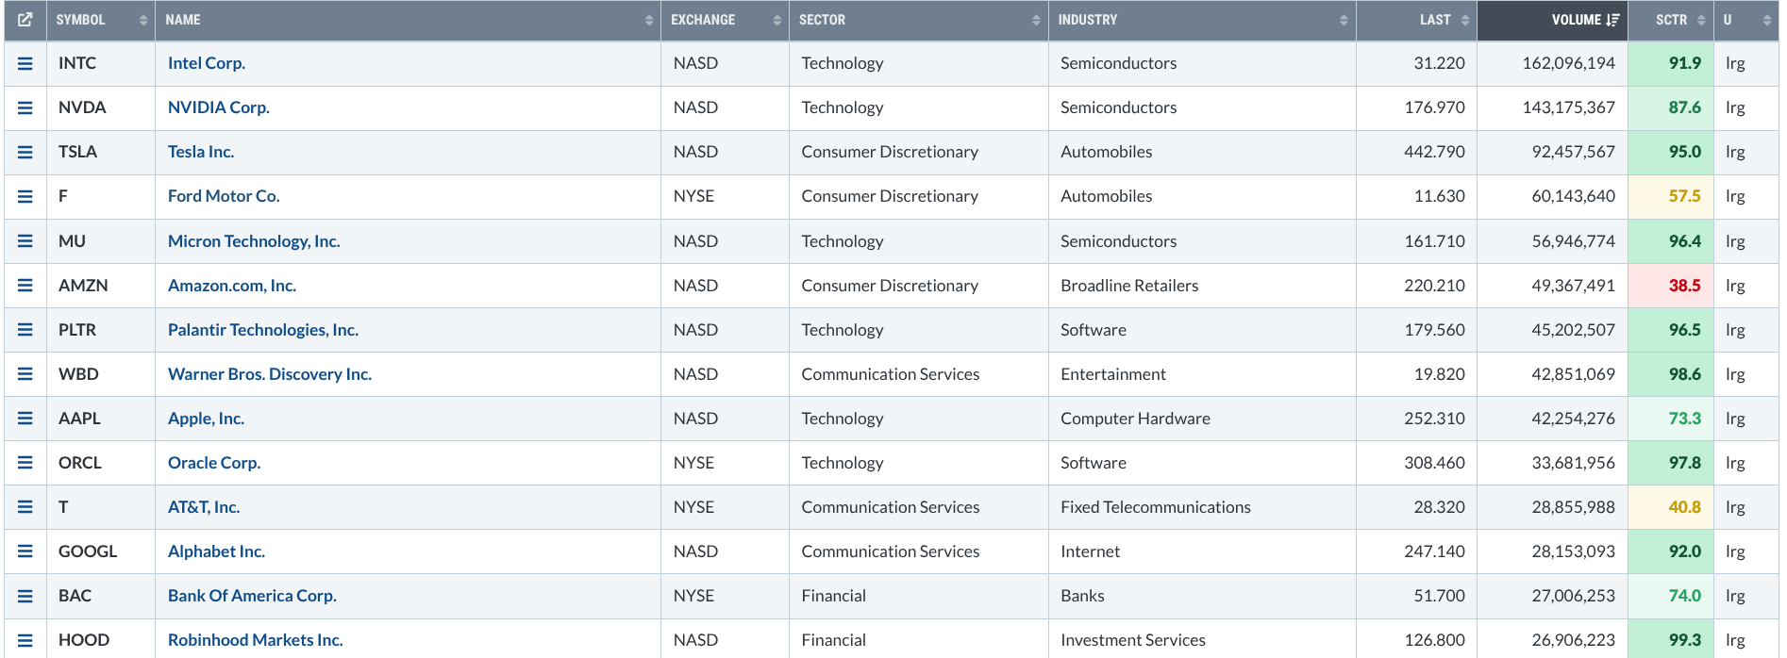Open the Palantir Technologies, Inc. link
This screenshot has height=658, width=1787.
[263, 330]
